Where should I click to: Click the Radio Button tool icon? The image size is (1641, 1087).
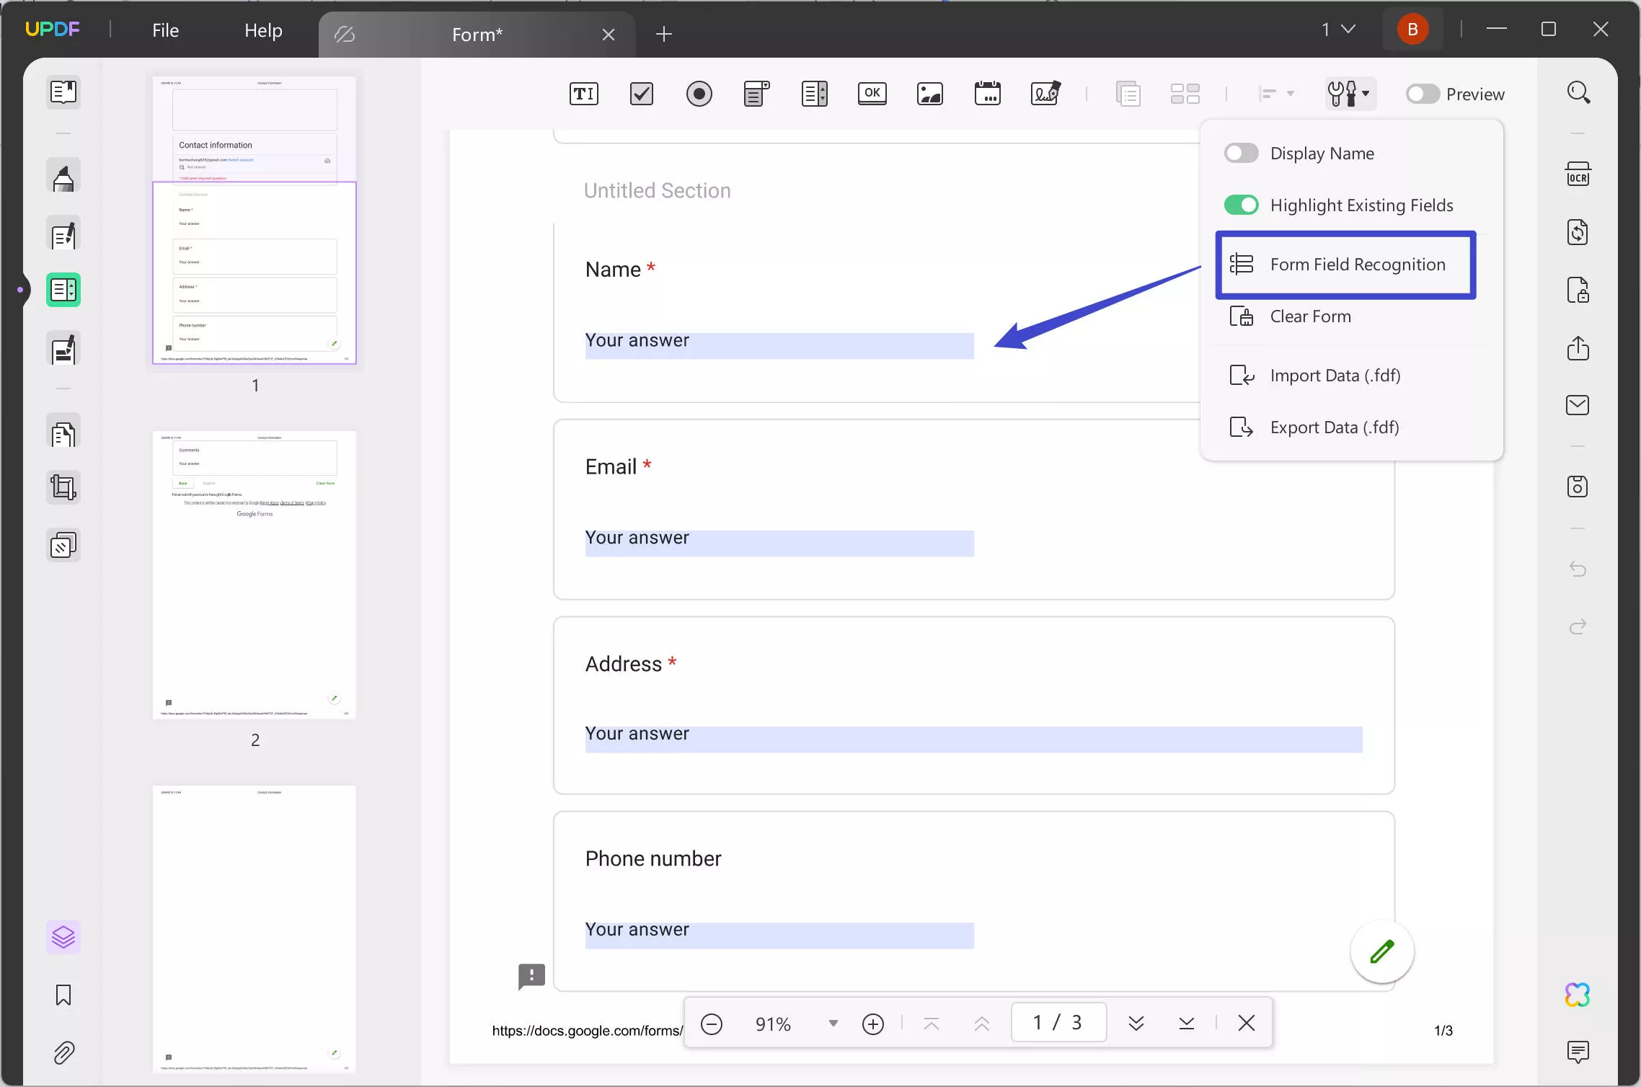(x=699, y=94)
